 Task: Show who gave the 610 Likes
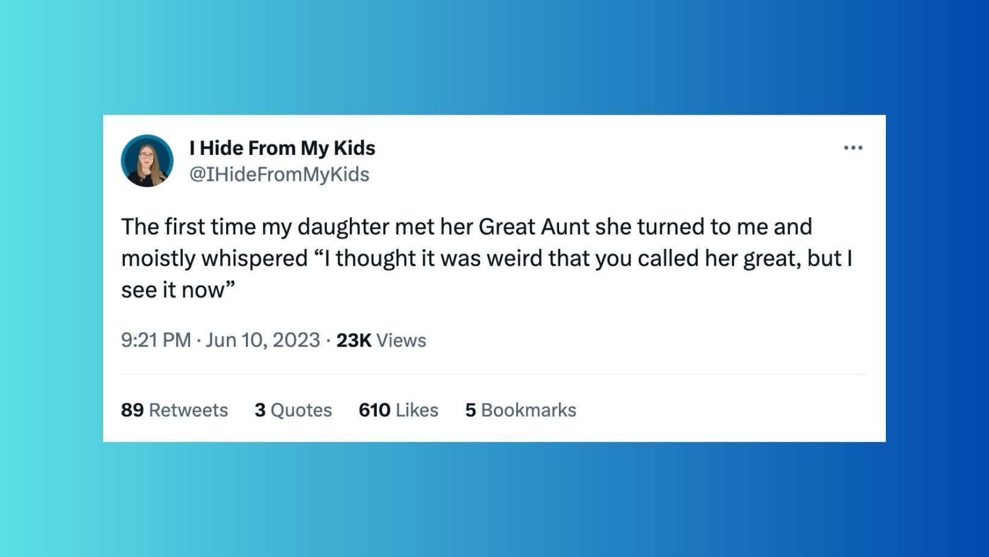coord(398,410)
